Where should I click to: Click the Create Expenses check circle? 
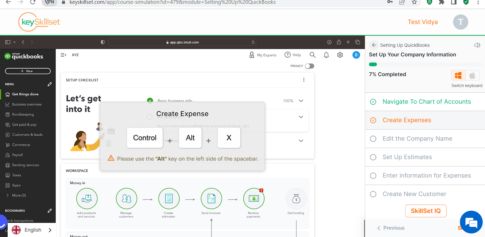click(x=373, y=120)
